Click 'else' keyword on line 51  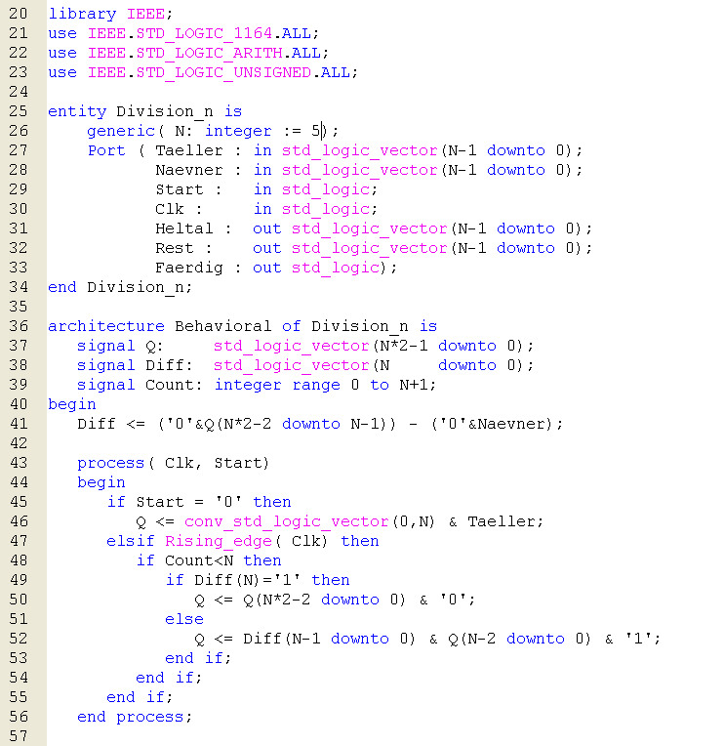(x=184, y=619)
